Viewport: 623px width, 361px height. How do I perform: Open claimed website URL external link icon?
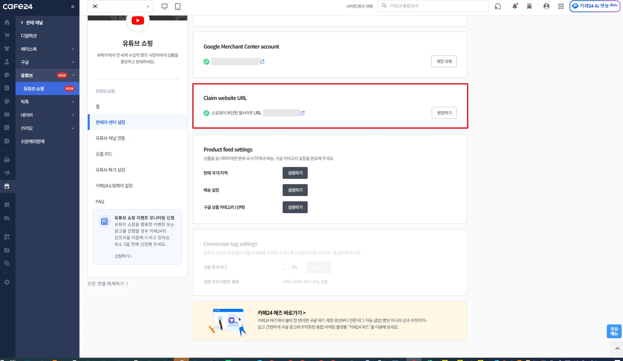302,113
